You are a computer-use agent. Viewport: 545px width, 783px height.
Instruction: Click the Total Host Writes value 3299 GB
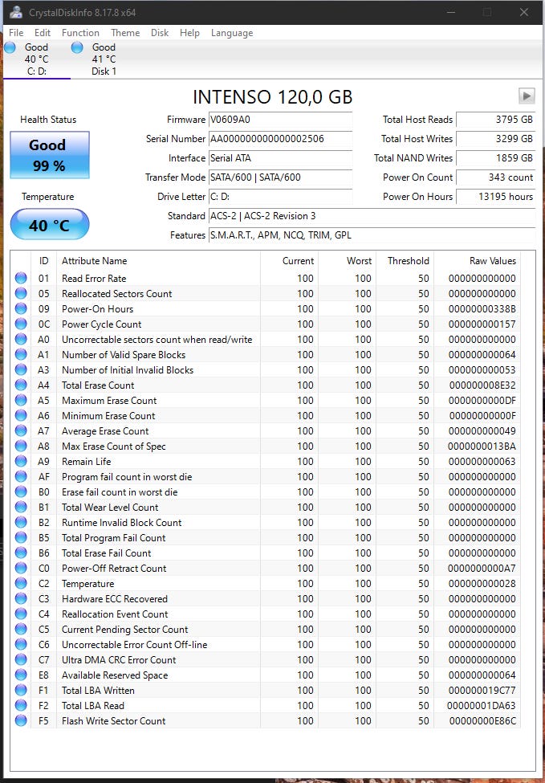point(495,139)
